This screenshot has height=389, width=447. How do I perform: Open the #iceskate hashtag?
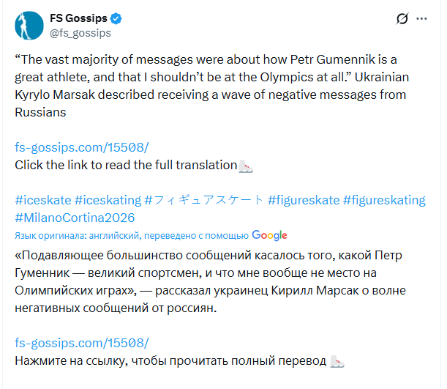pos(41,200)
